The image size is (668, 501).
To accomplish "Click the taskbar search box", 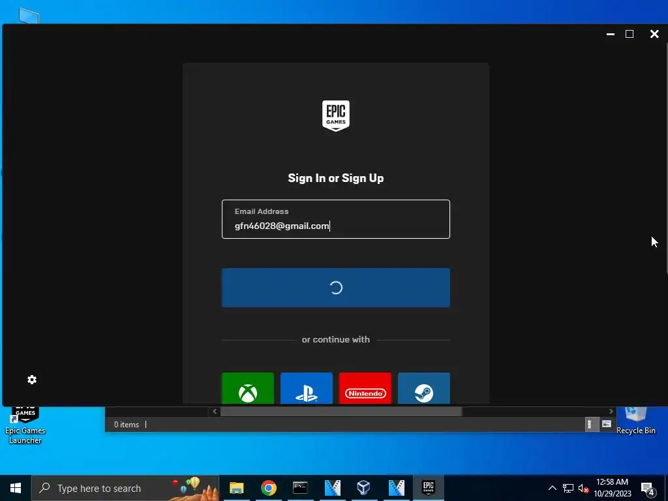I will pyautogui.click(x=125, y=488).
